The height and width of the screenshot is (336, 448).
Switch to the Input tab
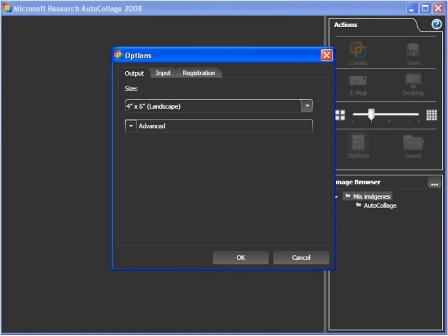163,73
